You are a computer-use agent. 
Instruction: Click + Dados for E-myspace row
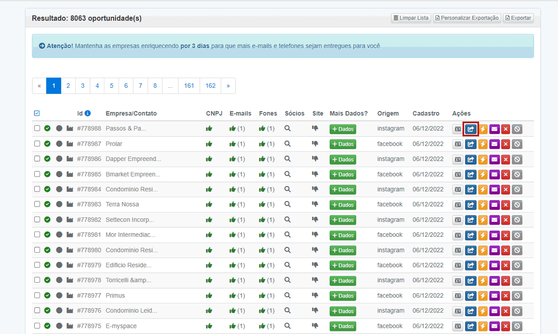[343, 326]
